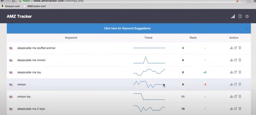Open external link for minion toy
The image size is (256, 115).
click(236, 96)
